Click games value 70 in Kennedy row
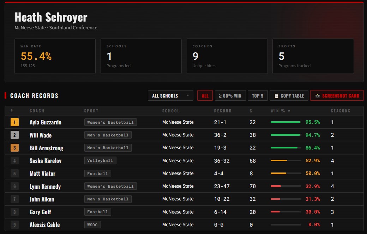Screen dimensions: 367x234 coord(253,186)
